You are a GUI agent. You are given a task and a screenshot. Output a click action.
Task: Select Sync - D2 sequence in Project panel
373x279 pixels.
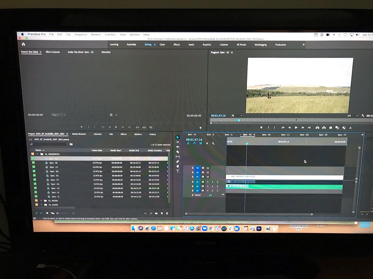[x=54, y=171]
